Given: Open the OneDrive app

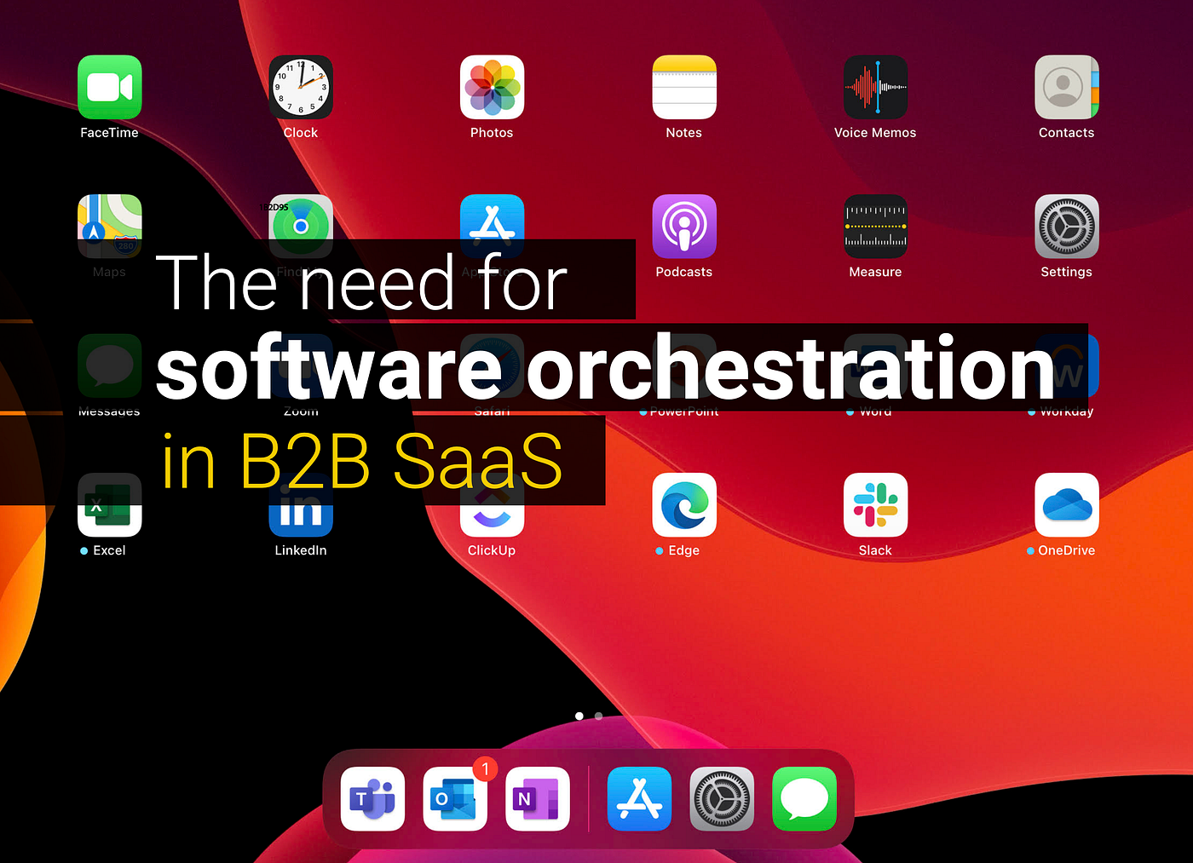Looking at the screenshot, I should (x=1066, y=504).
